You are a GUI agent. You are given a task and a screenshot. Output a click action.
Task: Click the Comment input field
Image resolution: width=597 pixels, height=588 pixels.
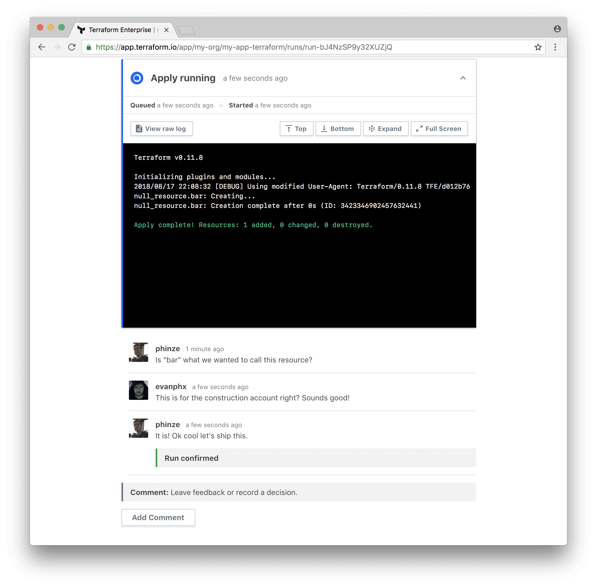tap(298, 492)
